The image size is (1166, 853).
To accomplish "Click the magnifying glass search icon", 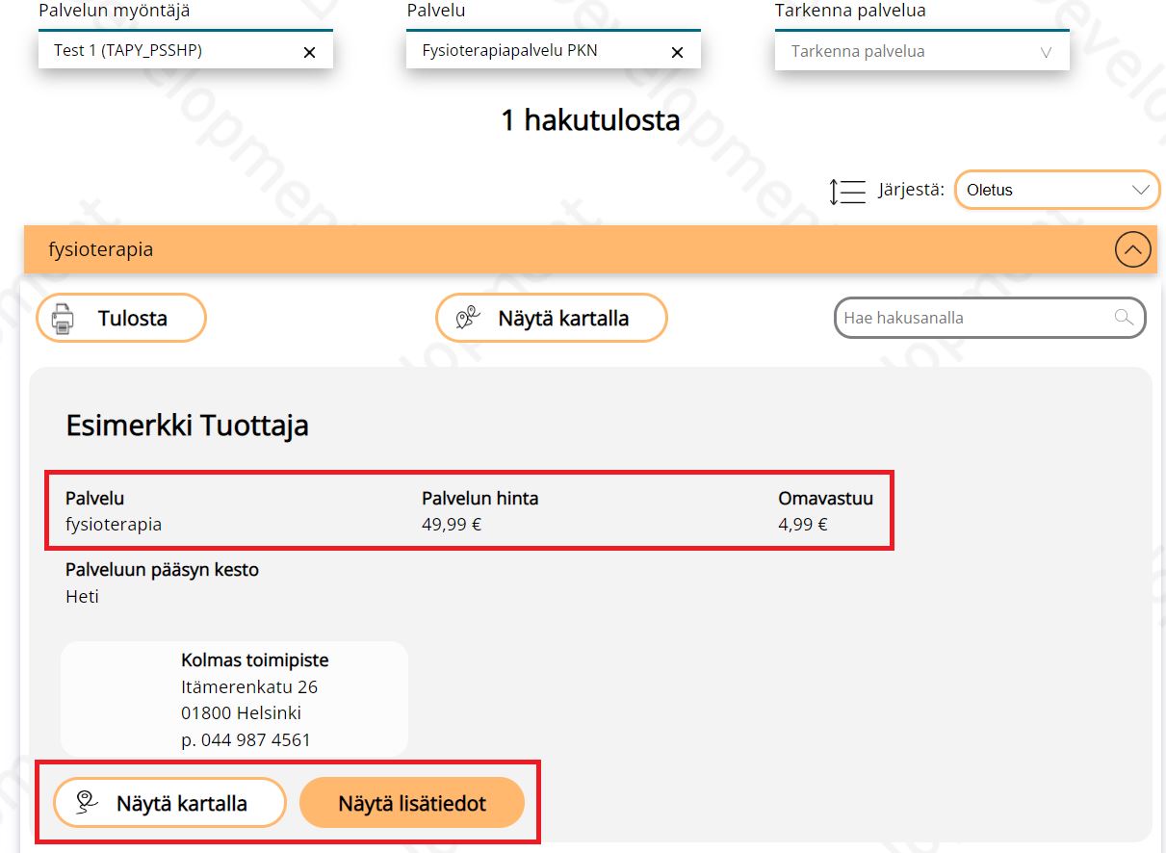I will (1123, 318).
